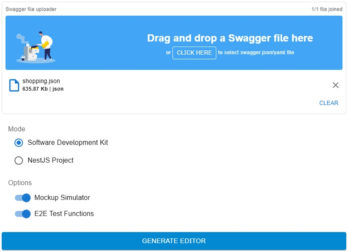Image resolution: width=348 pixels, height=252 pixels.
Task: Disable the Mockup Simulator switch
Action: [23, 198]
